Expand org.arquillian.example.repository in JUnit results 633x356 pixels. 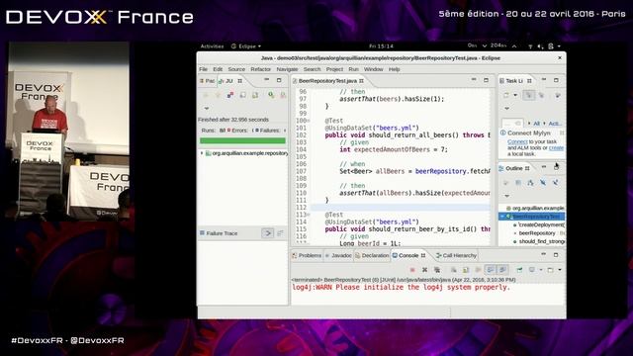[x=202, y=153]
